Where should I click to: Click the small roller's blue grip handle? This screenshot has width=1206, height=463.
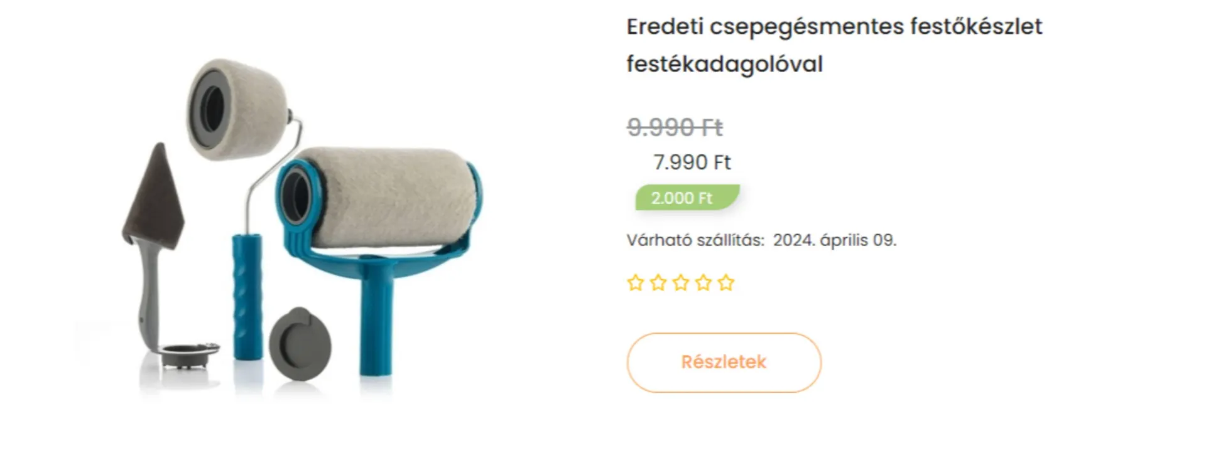(247, 296)
